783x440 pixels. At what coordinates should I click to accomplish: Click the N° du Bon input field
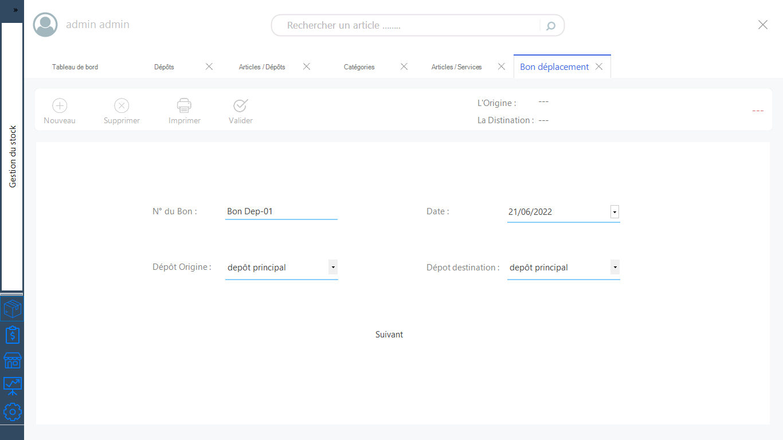[281, 211]
